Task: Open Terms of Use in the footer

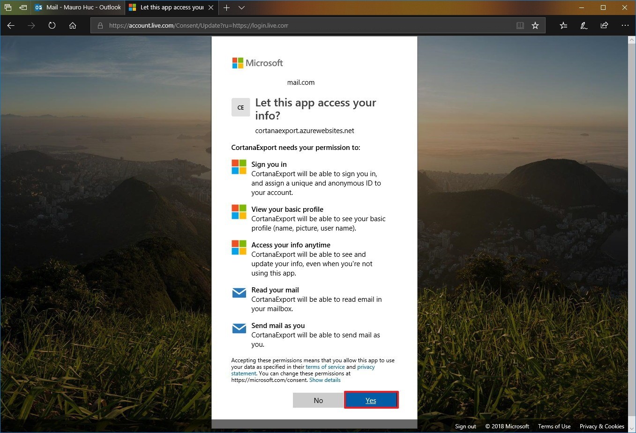Action: (x=554, y=426)
